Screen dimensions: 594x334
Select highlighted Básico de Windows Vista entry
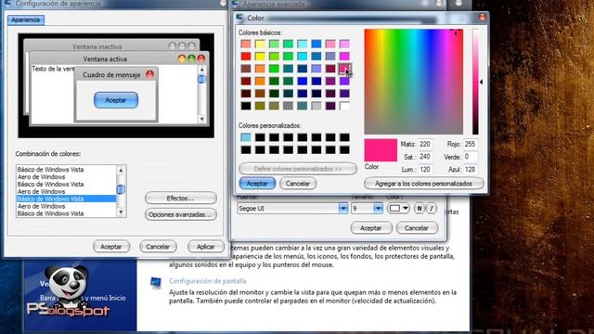click(x=66, y=199)
